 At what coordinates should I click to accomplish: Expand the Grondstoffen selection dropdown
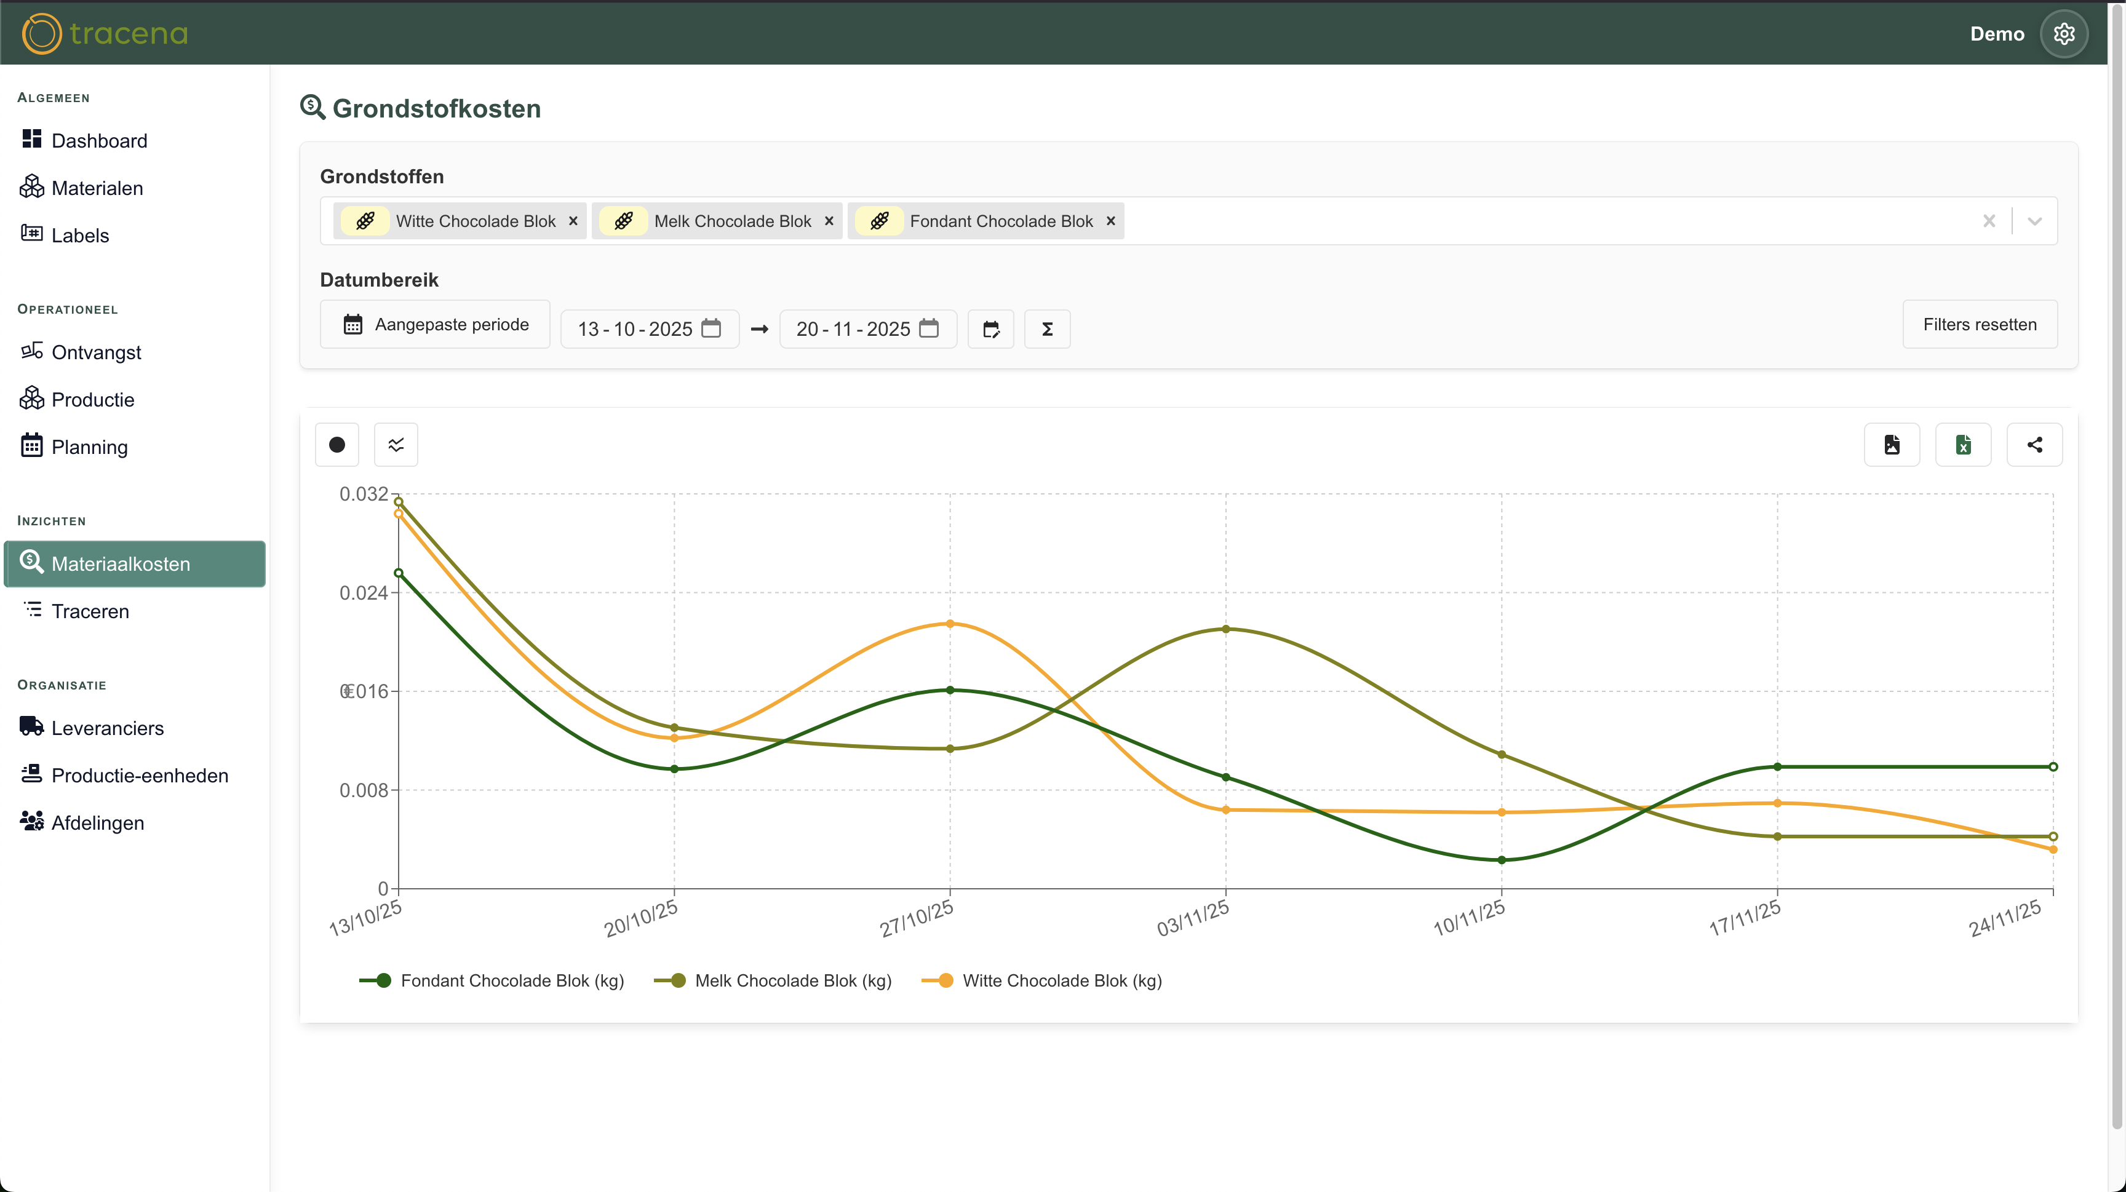coord(2034,220)
